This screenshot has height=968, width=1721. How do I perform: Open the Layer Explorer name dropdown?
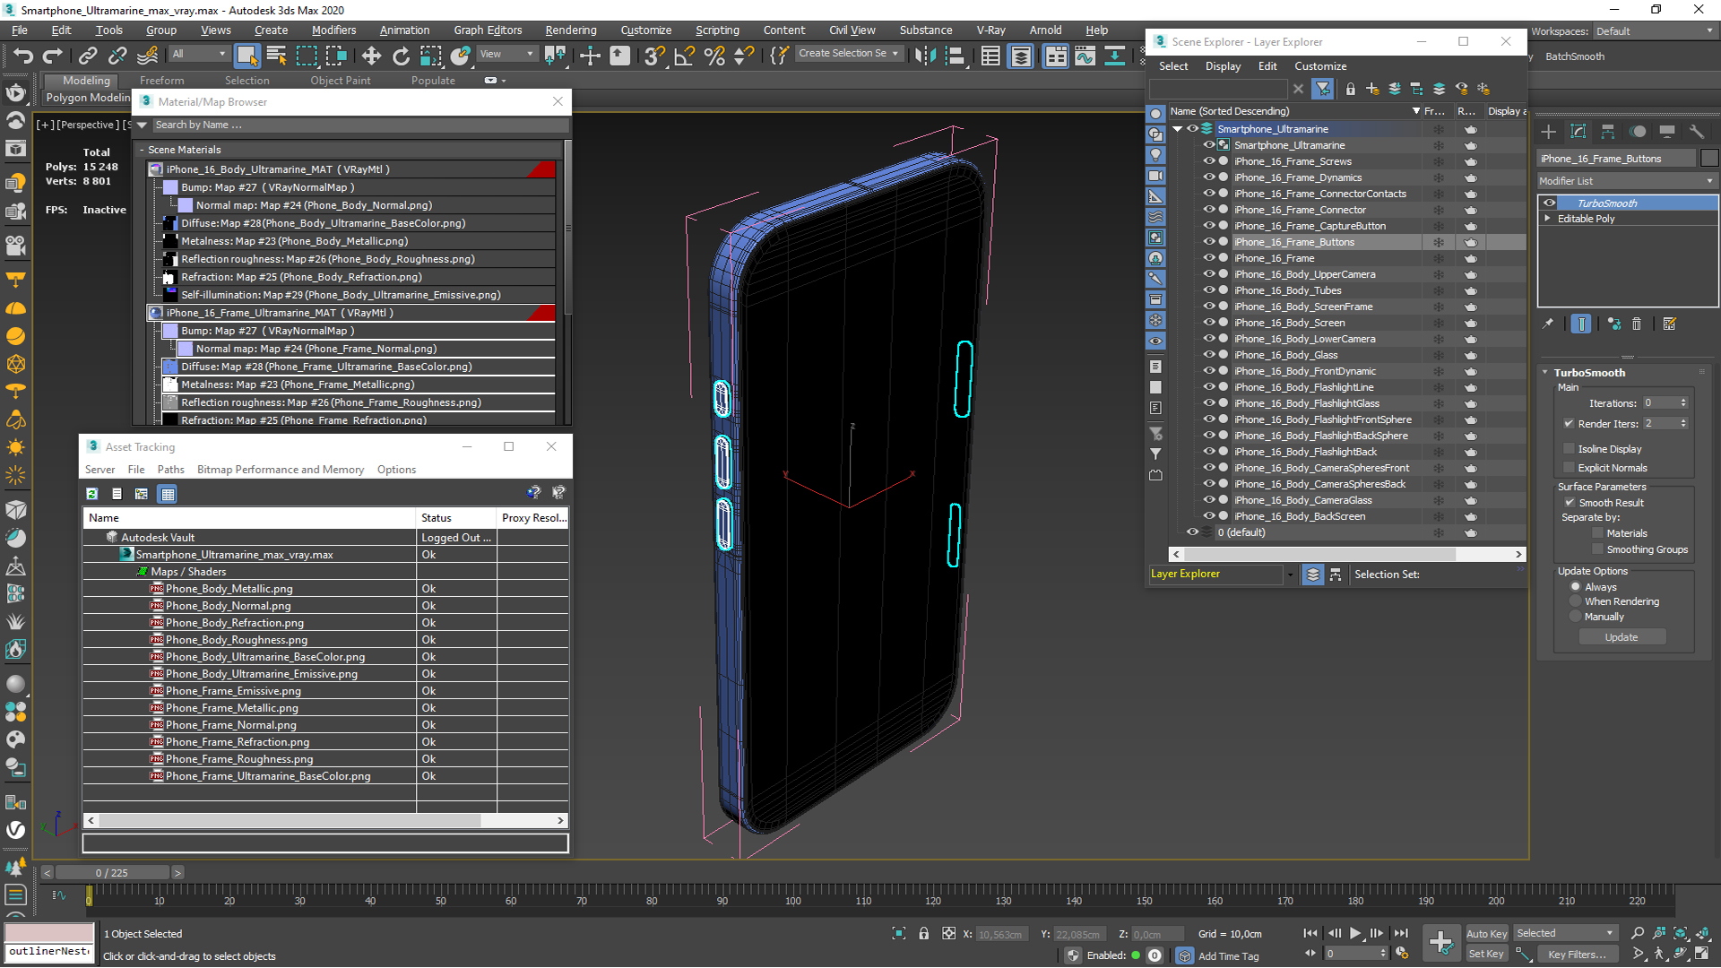(1290, 575)
